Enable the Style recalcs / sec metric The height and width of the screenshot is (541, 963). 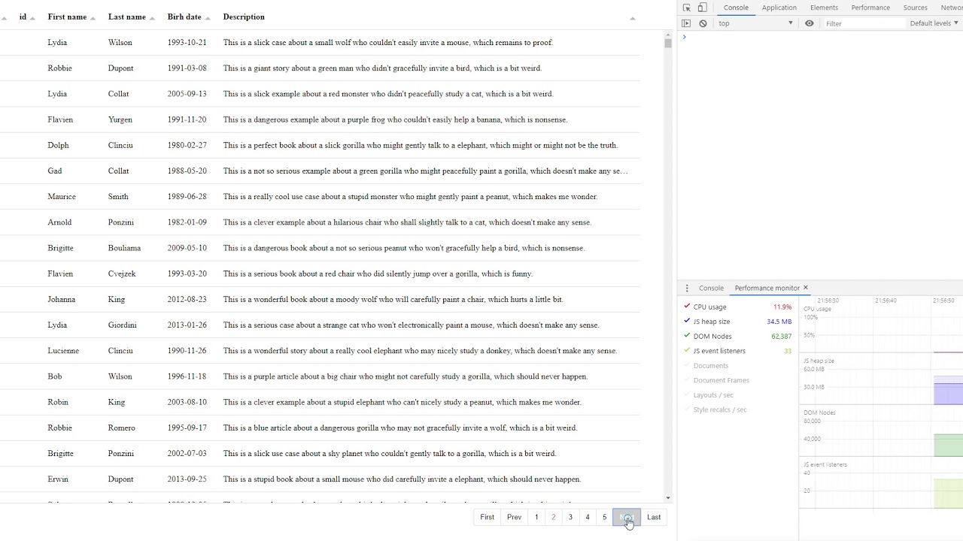pos(687,410)
